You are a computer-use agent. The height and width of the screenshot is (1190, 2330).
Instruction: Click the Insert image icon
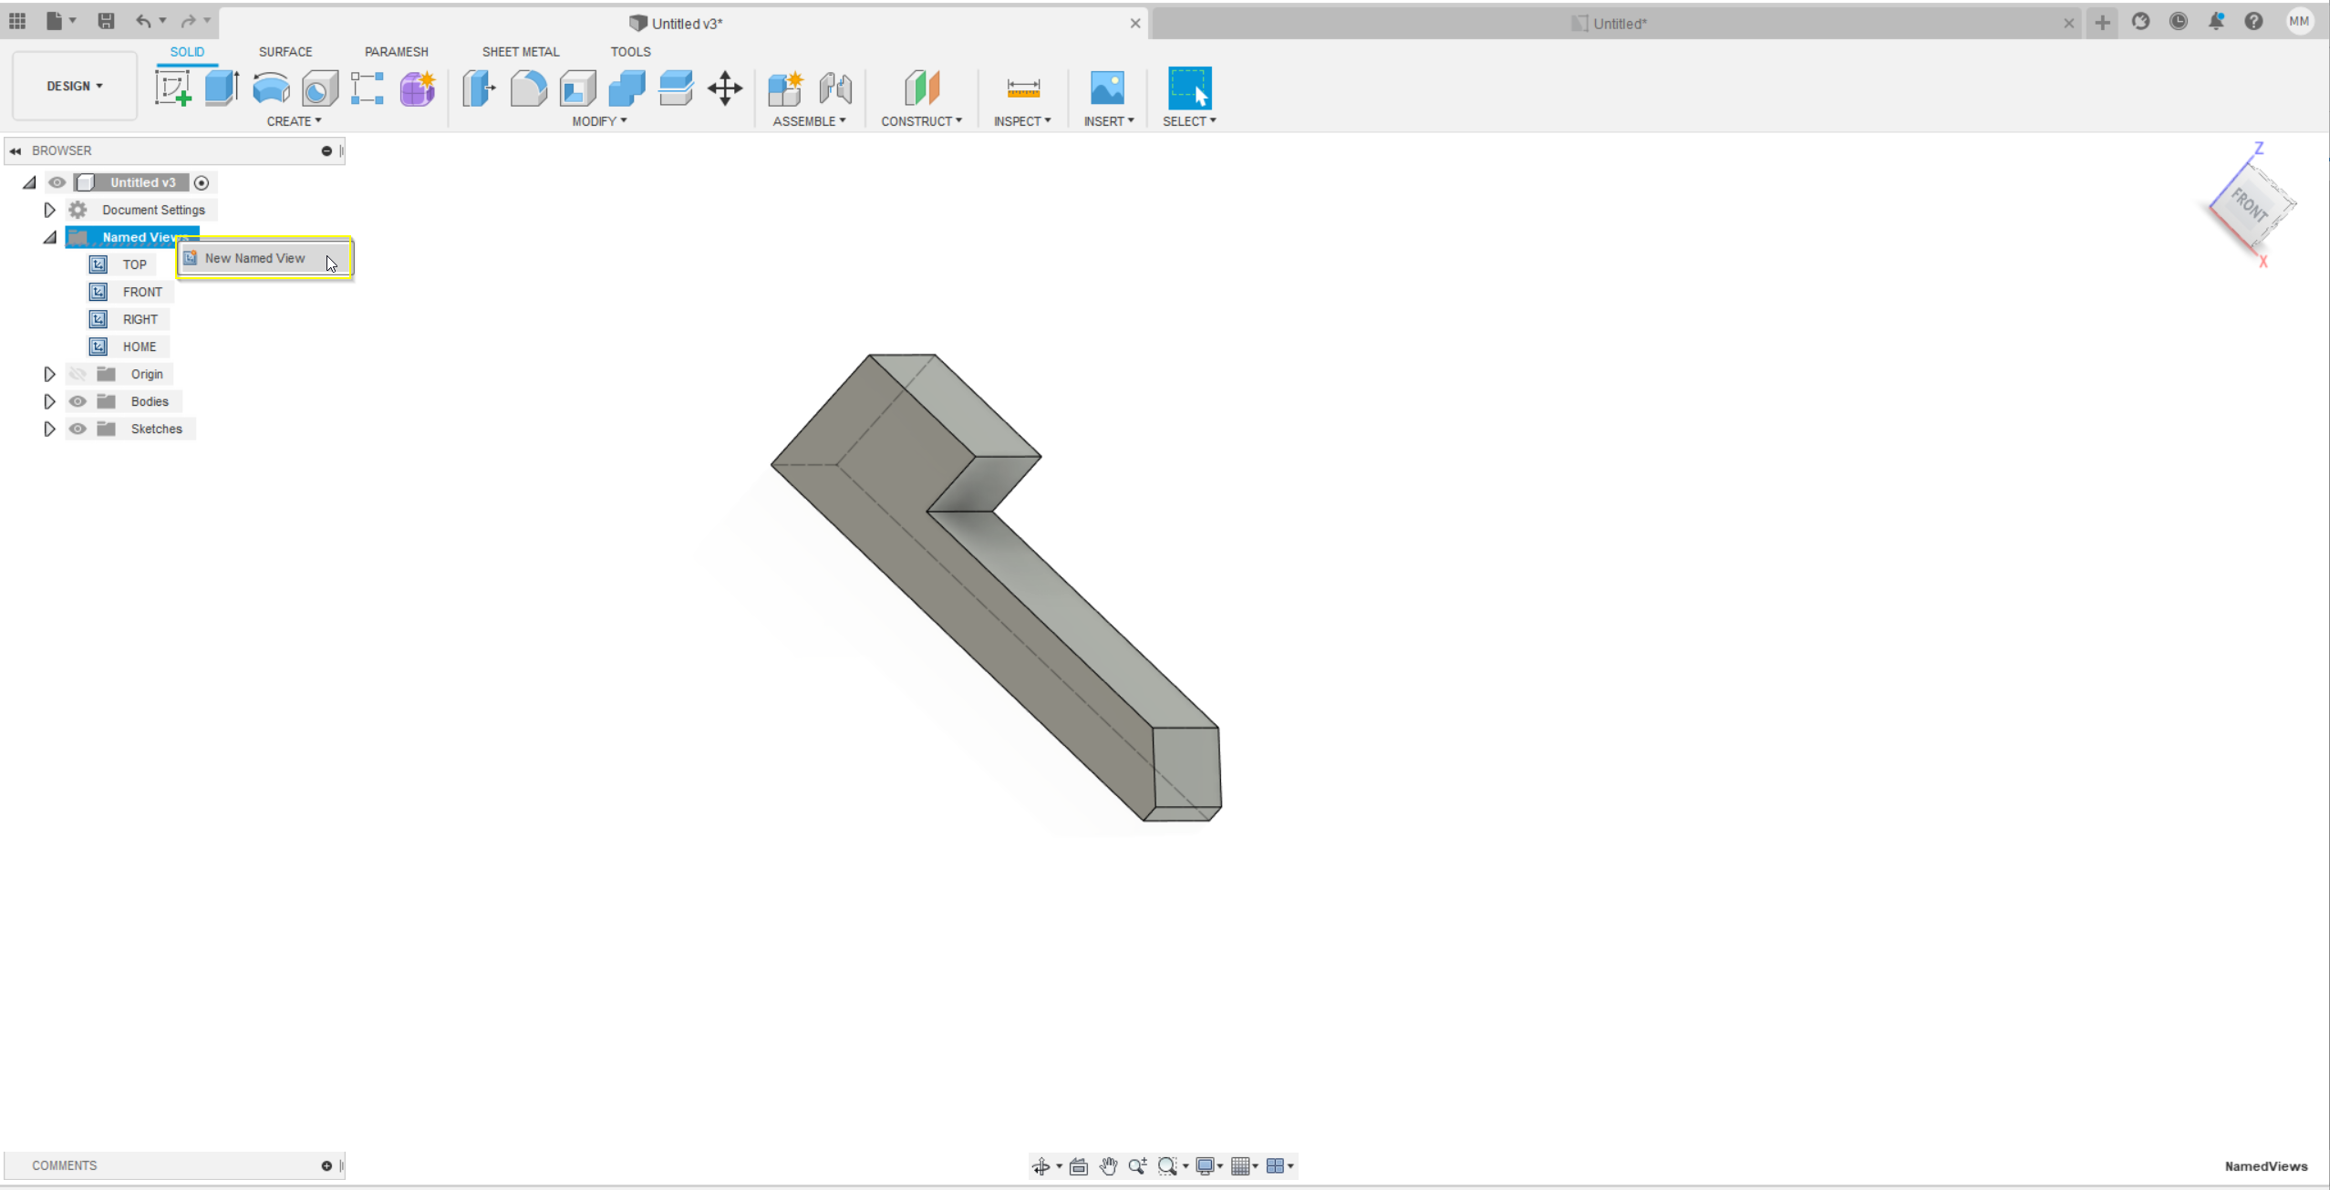[1107, 88]
